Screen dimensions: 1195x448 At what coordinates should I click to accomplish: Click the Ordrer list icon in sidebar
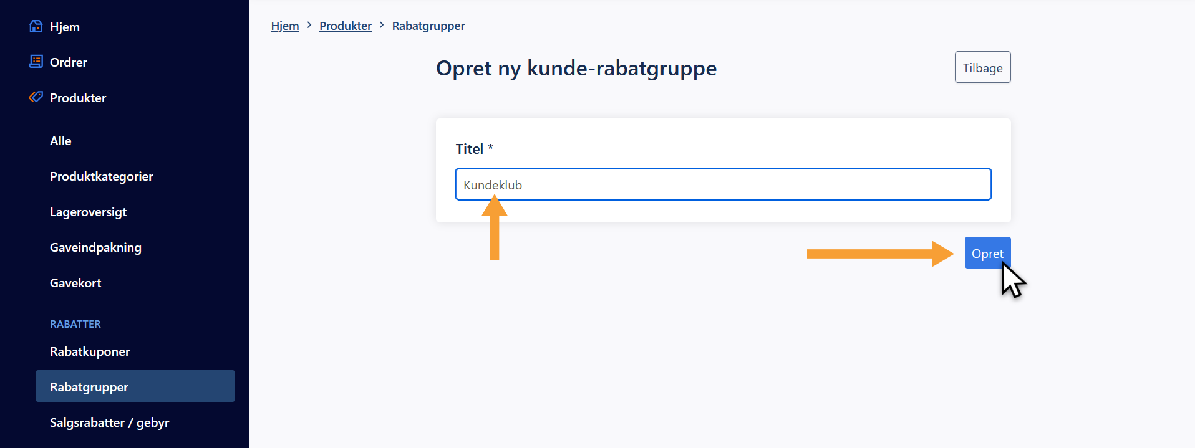[36, 62]
